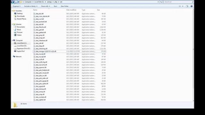
Task: Click the Burn button
Action: [x=55, y=6]
